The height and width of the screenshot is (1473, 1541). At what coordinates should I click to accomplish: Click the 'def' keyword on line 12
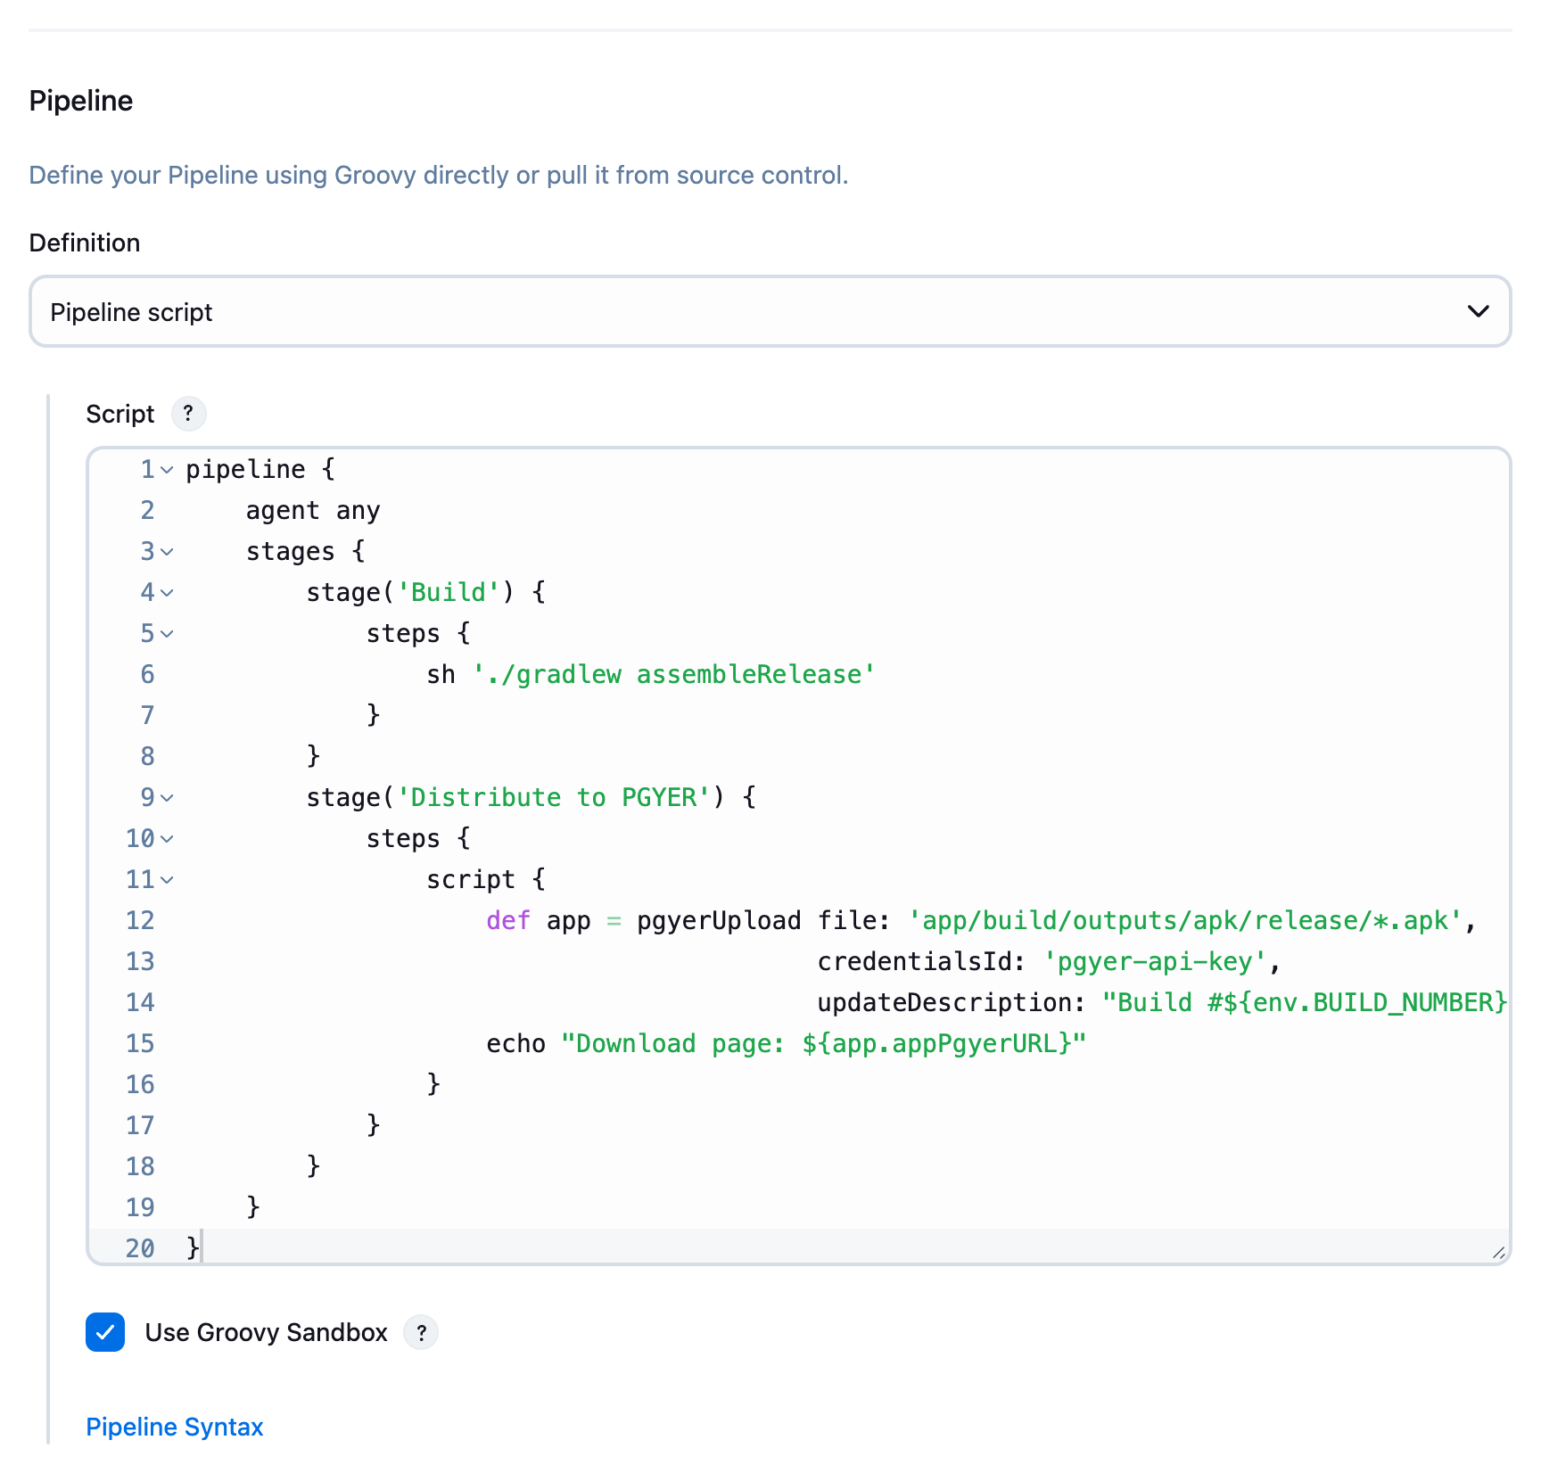point(508,921)
